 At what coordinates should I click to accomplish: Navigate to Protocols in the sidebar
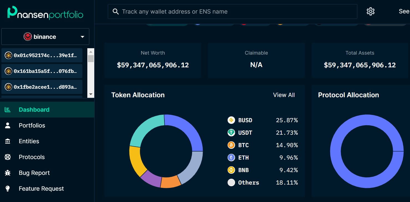pyautogui.click(x=31, y=157)
